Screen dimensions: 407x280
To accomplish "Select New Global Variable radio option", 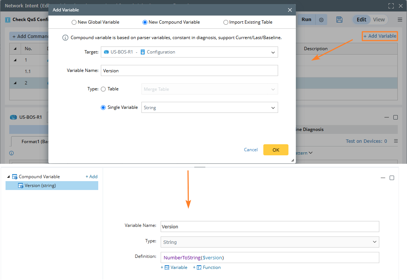I will pos(75,22).
